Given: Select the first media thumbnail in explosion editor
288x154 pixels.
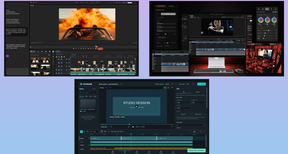Looking at the screenshot, I should click(x=35, y=60).
